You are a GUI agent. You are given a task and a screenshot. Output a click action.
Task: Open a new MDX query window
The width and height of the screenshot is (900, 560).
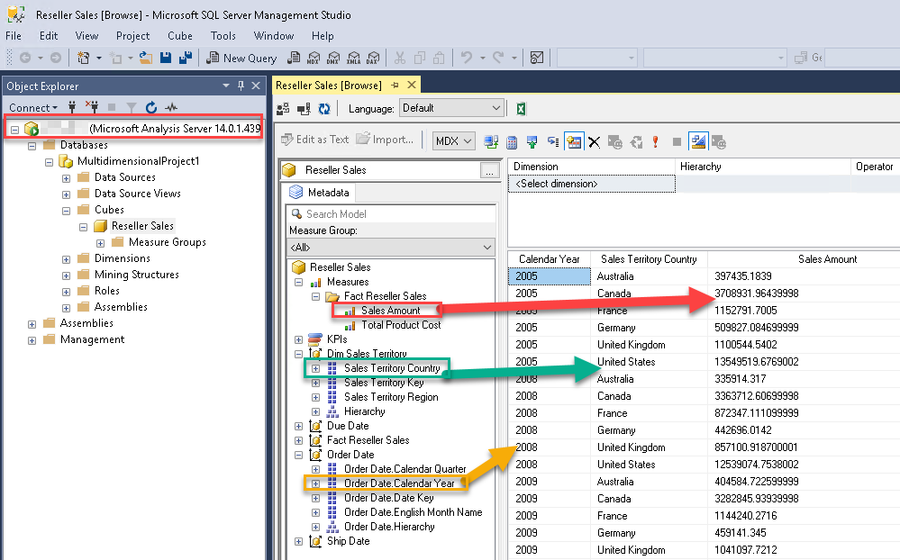[314, 57]
